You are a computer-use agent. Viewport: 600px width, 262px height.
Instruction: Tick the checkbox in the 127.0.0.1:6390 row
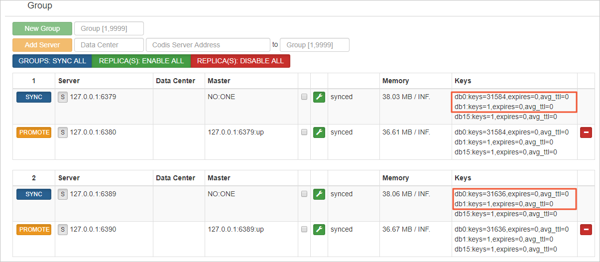tap(304, 230)
